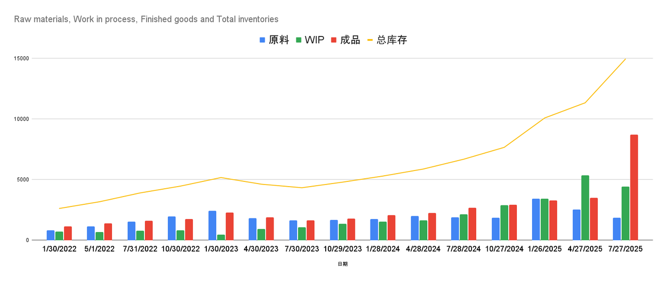Screen dimensions: 667x281
Task: Click the red 成品 legend swatch
Action: coord(333,40)
